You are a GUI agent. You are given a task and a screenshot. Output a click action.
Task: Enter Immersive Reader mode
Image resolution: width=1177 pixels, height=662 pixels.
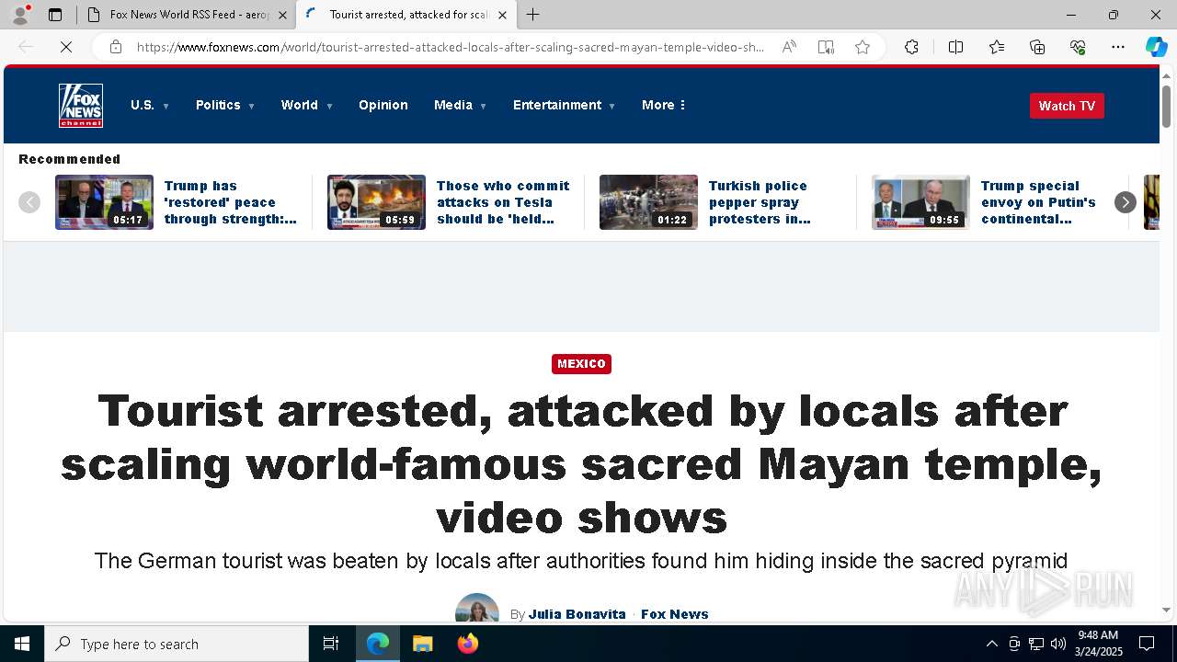tap(826, 47)
